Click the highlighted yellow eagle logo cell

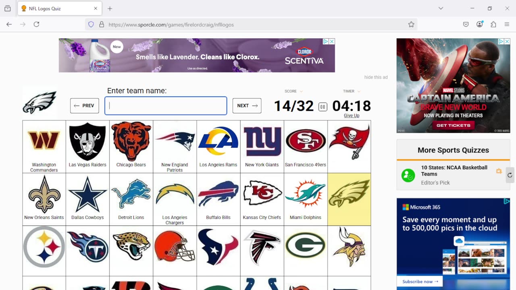[x=349, y=199]
